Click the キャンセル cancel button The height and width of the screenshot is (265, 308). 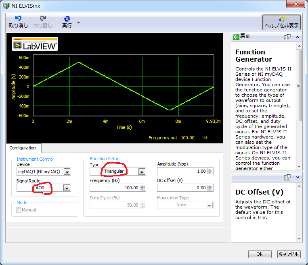click(x=289, y=254)
